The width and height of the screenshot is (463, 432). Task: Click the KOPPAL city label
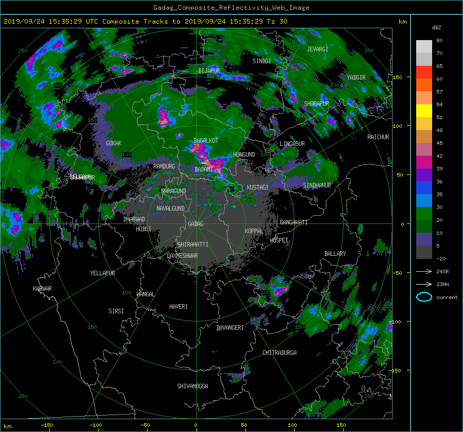(x=254, y=231)
